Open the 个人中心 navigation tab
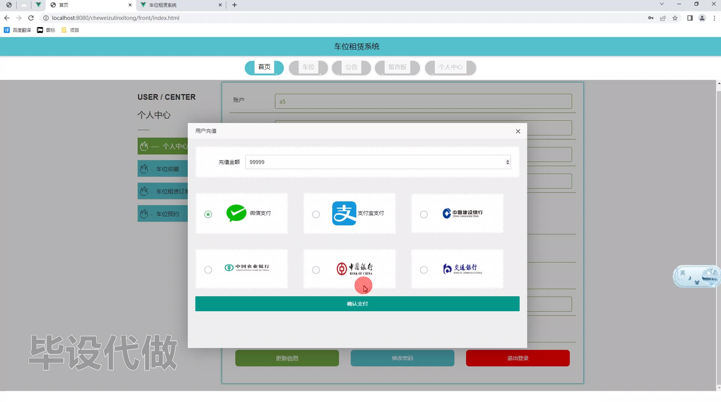Viewport: 721px width, 402px height. (451, 67)
